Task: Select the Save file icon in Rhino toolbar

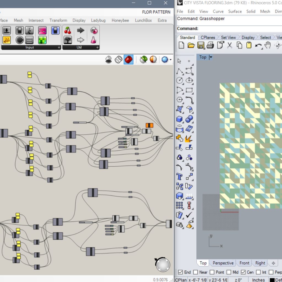Action: pyautogui.click(x=200, y=45)
